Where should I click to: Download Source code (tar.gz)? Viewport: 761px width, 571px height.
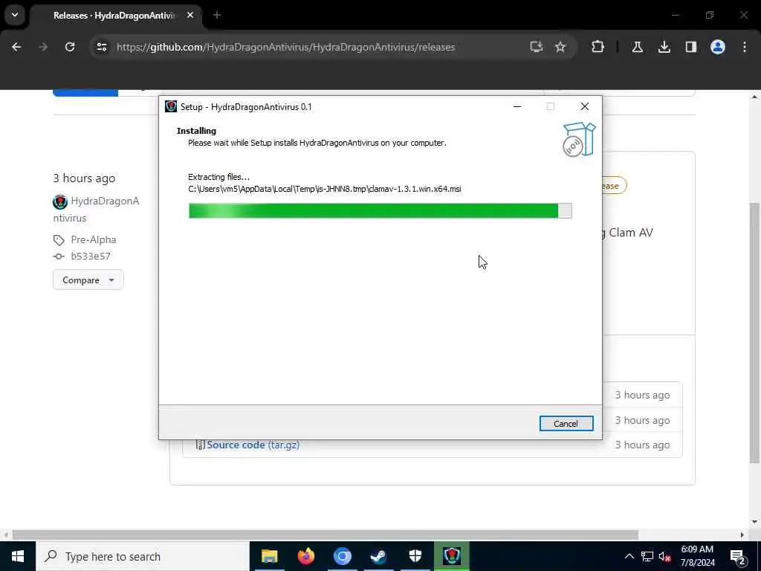(x=253, y=445)
